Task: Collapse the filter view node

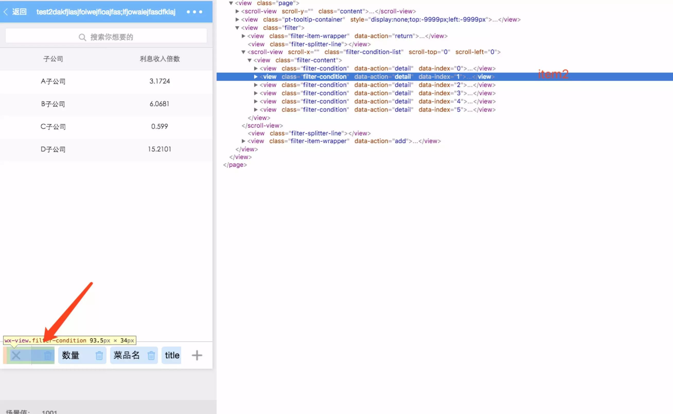Action: pos(237,28)
